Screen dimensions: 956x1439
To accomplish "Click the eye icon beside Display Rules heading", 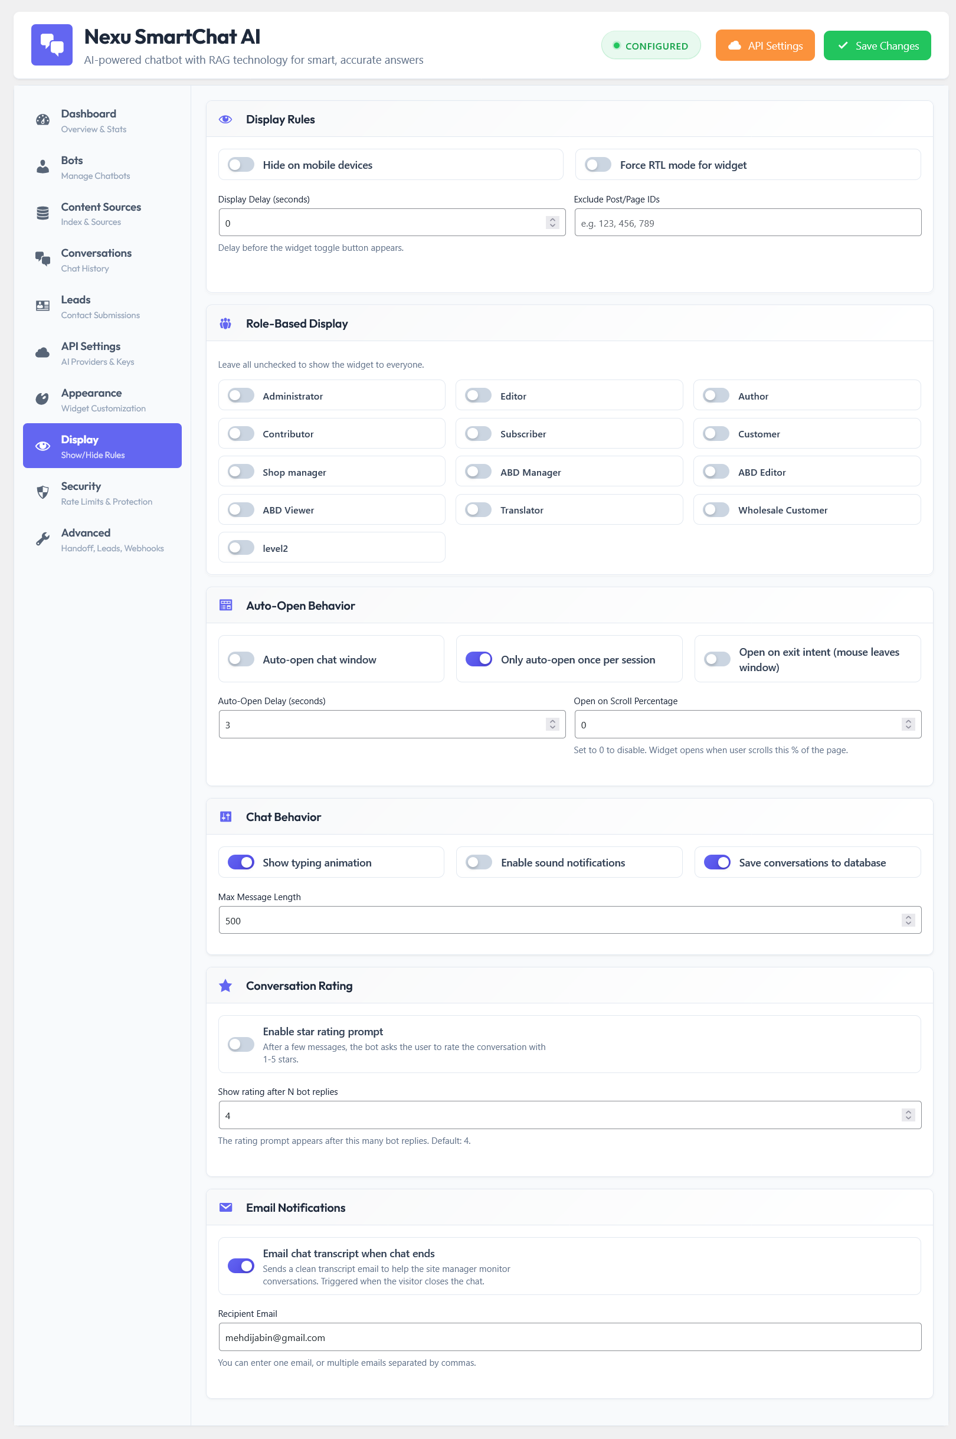I will (225, 119).
